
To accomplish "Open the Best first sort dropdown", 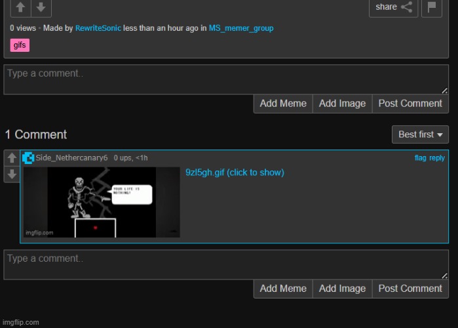I will (420, 134).
